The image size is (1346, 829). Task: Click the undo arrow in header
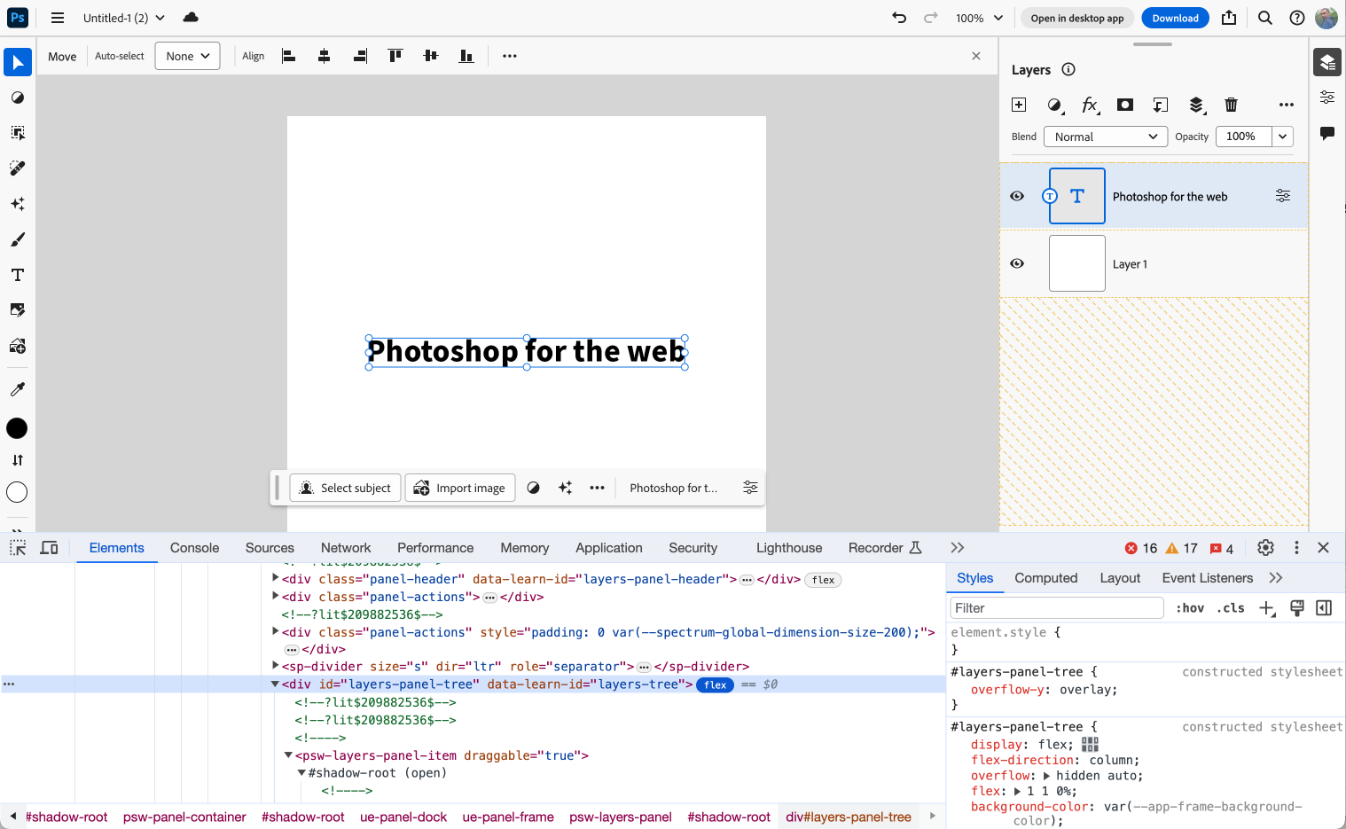[x=899, y=18]
